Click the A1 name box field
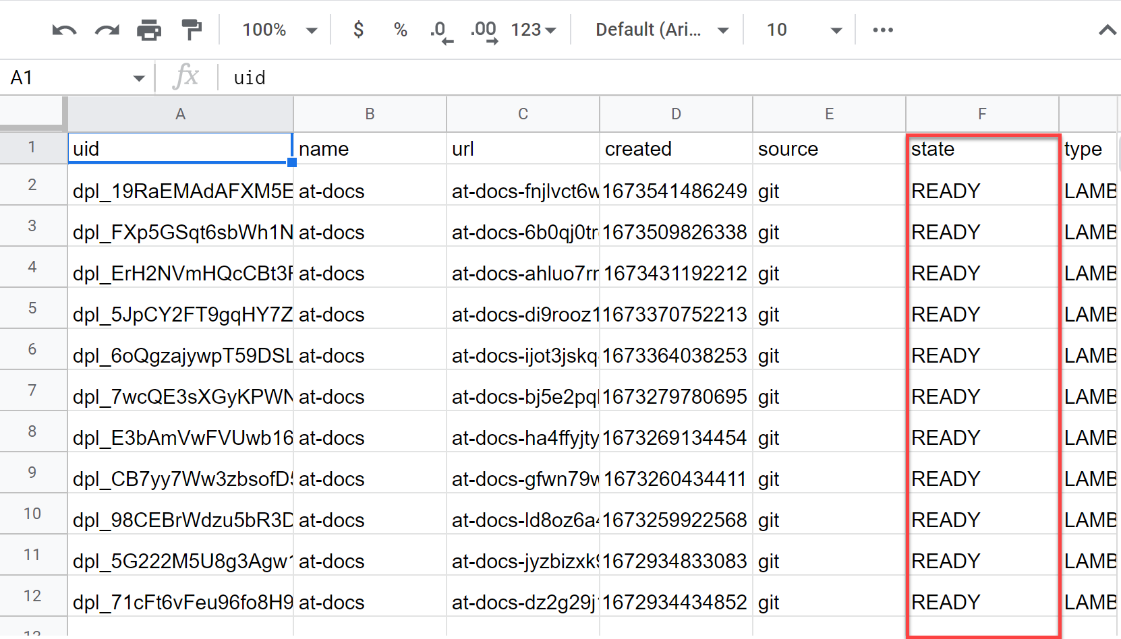This screenshot has width=1121, height=639. point(67,78)
